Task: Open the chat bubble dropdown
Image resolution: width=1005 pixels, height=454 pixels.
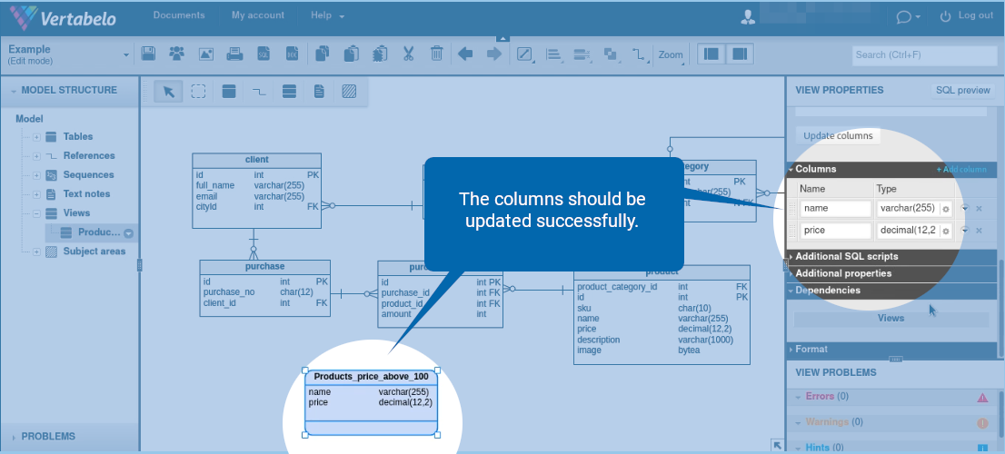Action: [908, 16]
